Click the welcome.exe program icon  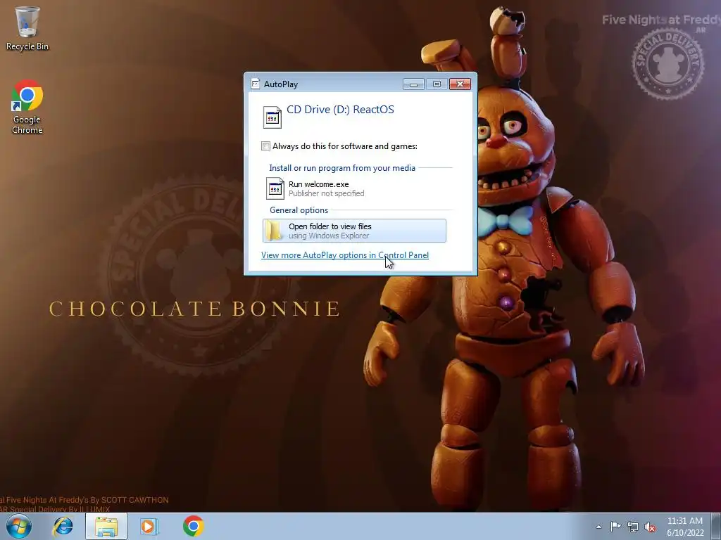tap(275, 188)
